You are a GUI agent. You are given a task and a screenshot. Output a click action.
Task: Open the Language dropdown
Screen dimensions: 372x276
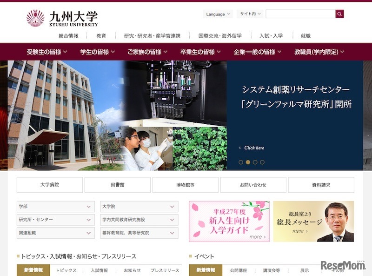tap(218, 13)
